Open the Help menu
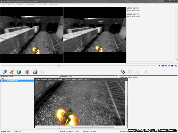 coord(45,5)
